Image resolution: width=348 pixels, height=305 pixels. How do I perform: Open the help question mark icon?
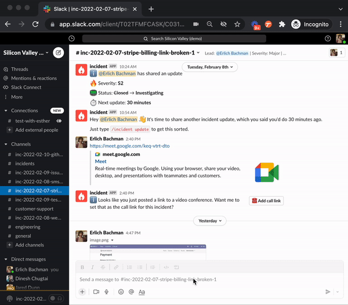point(328,39)
